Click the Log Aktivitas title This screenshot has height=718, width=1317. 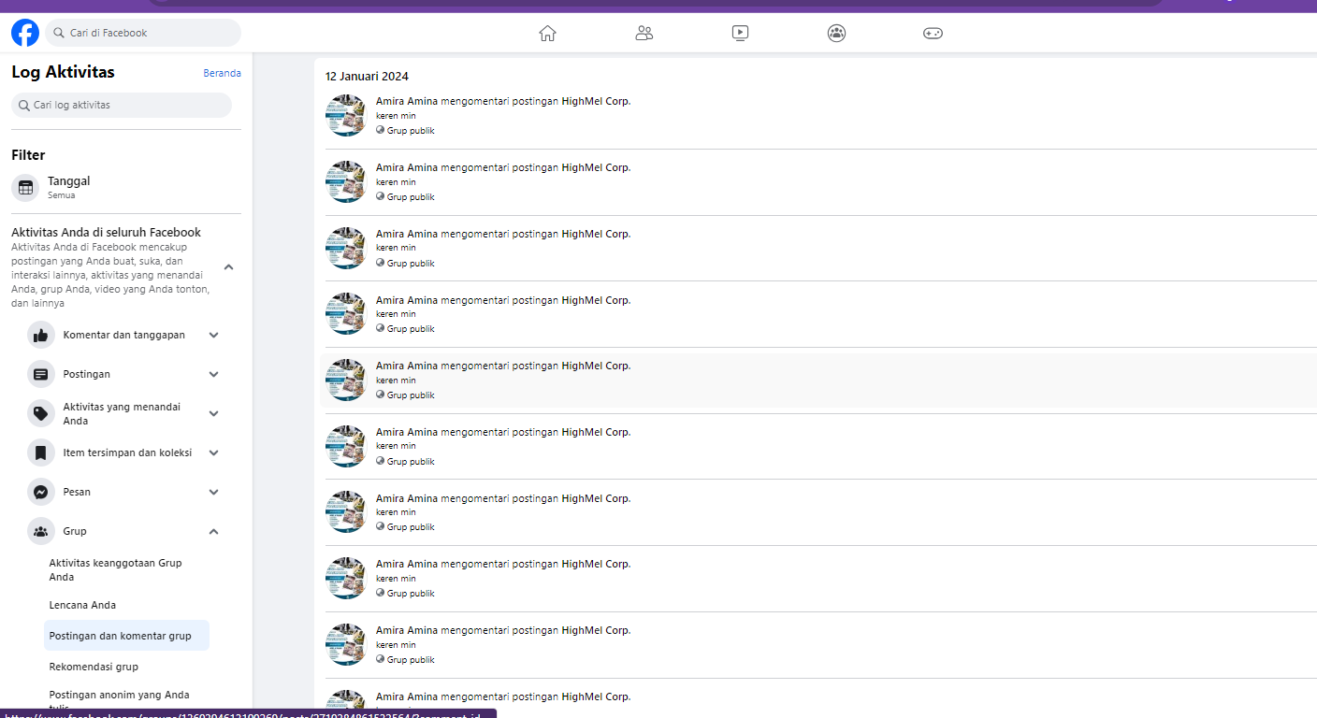[x=63, y=72]
